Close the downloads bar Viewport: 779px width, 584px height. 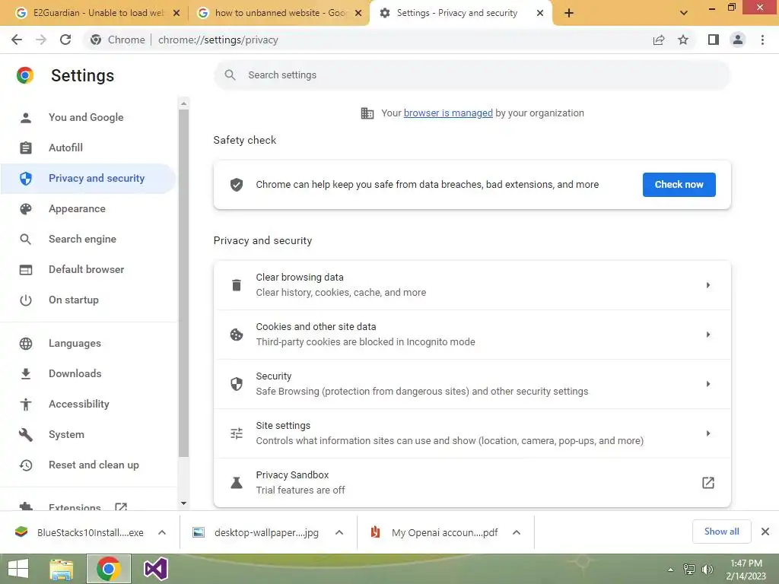pyautogui.click(x=765, y=532)
